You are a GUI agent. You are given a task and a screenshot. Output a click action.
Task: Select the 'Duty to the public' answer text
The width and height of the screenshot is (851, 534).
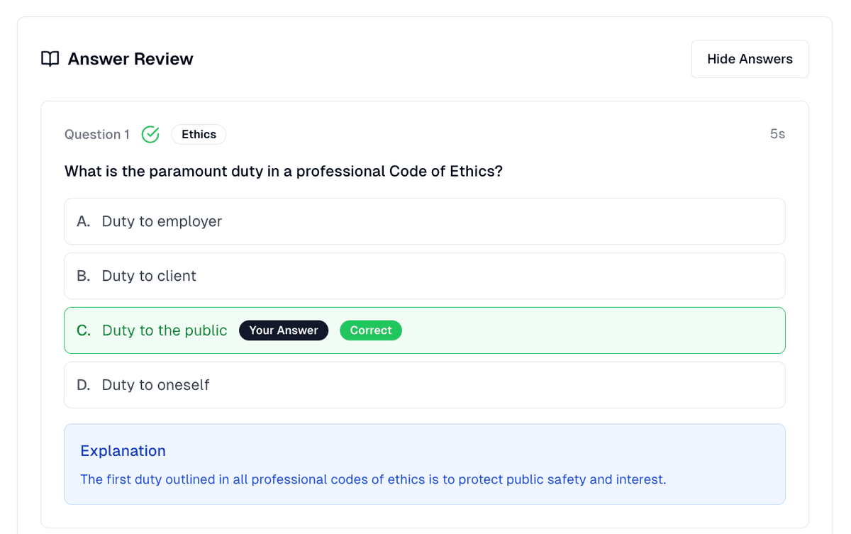[165, 330]
